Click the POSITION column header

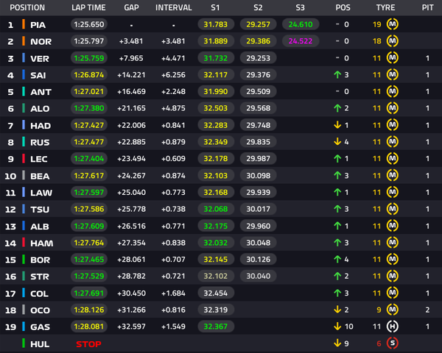coord(27,7)
